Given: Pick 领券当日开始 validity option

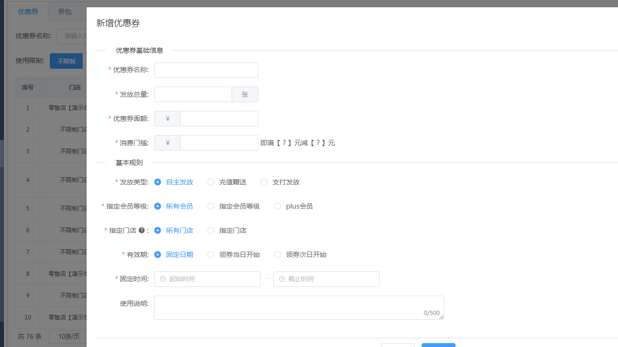Looking at the screenshot, I should [x=234, y=255].
